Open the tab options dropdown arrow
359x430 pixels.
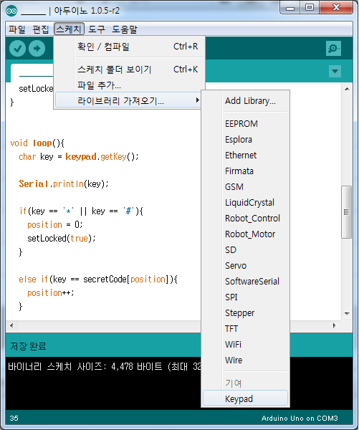coord(335,71)
